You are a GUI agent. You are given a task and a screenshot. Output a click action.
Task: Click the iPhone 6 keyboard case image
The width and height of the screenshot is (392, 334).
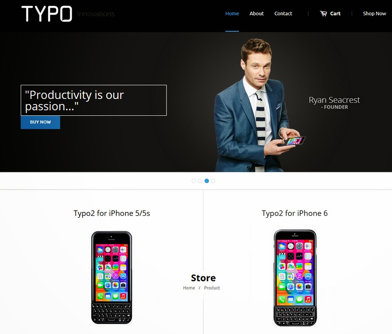click(x=295, y=278)
